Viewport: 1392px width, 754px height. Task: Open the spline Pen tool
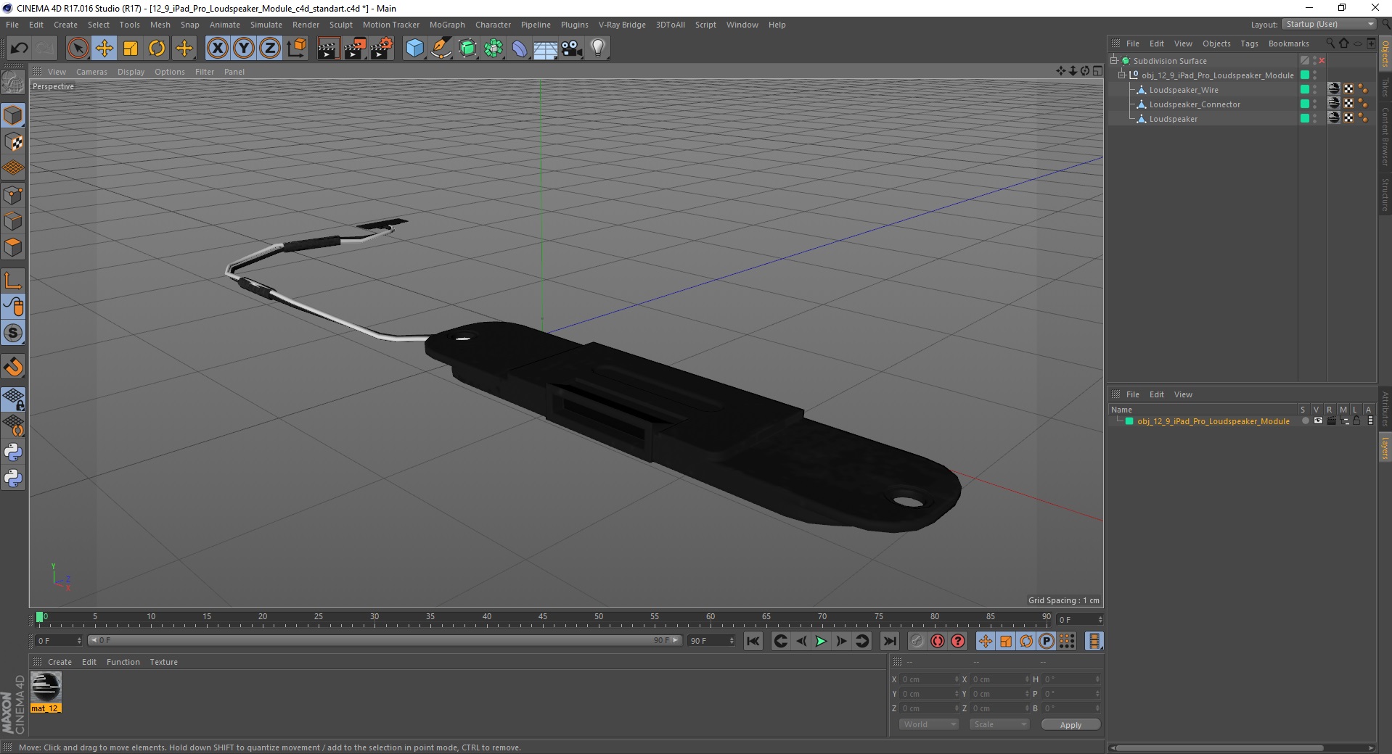[441, 49]
